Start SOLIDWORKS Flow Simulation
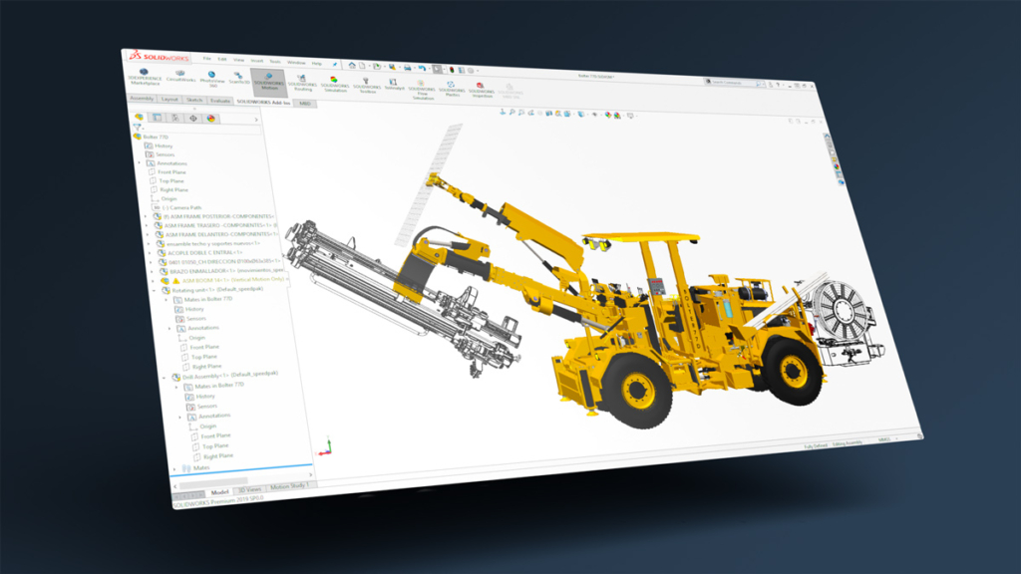 point(420,85)
